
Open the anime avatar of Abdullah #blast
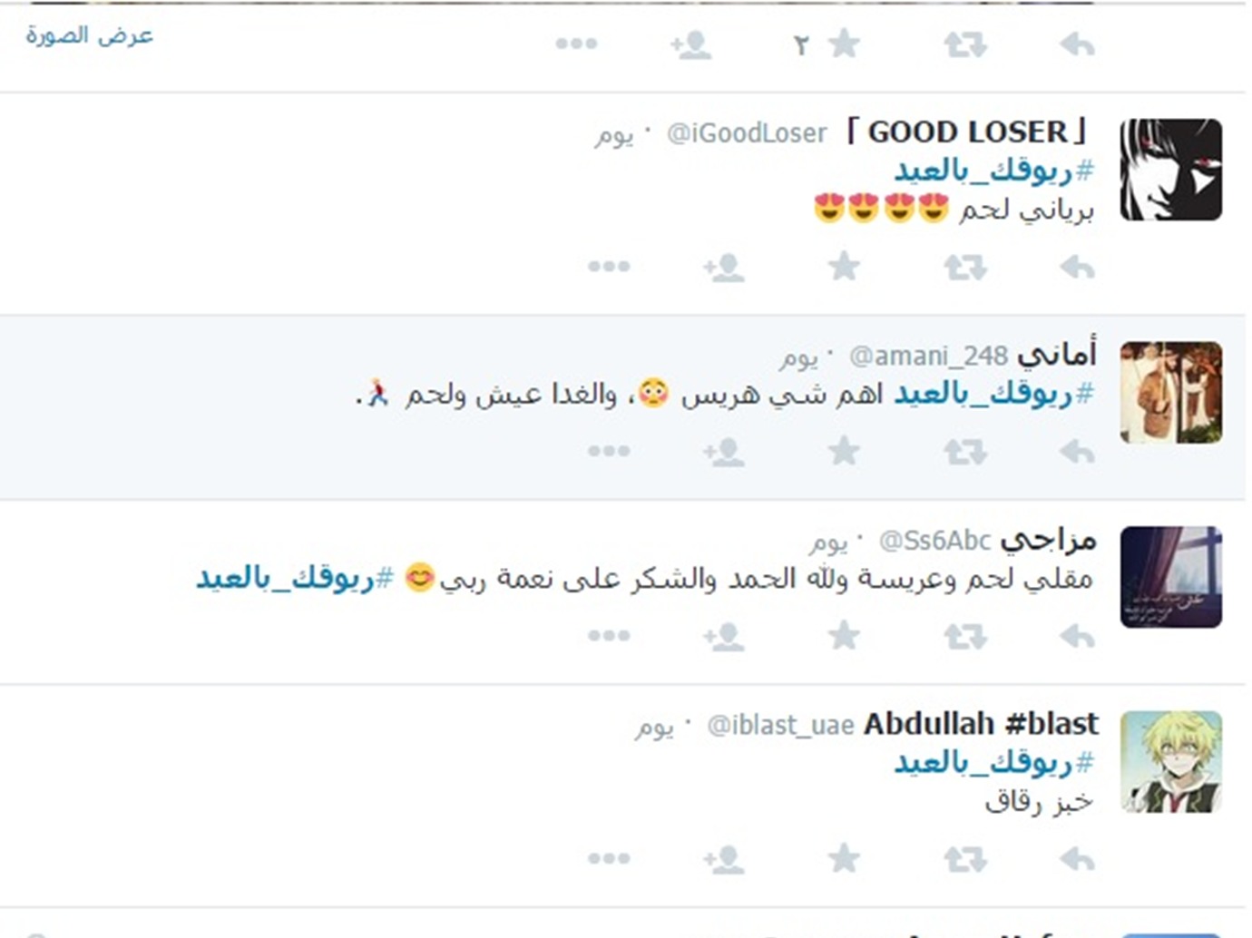point(1170,761)
